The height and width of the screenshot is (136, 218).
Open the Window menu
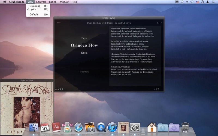pos(64,2)
